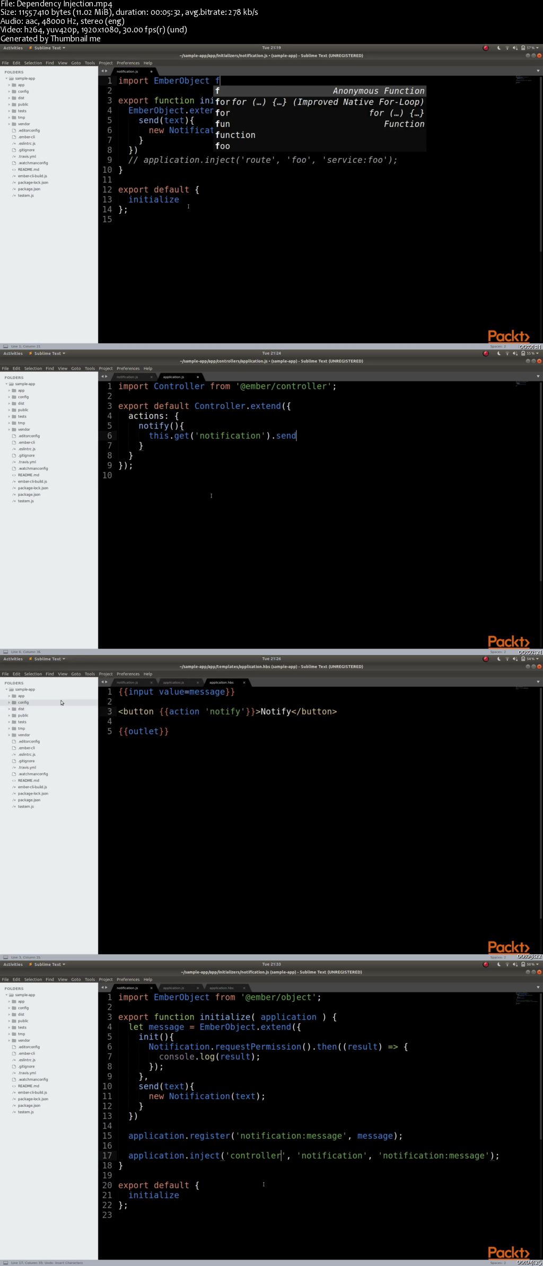Click the tab navigation arrows in the 21:26 frame
This screenshot has width=543, height=1266.
104,682
